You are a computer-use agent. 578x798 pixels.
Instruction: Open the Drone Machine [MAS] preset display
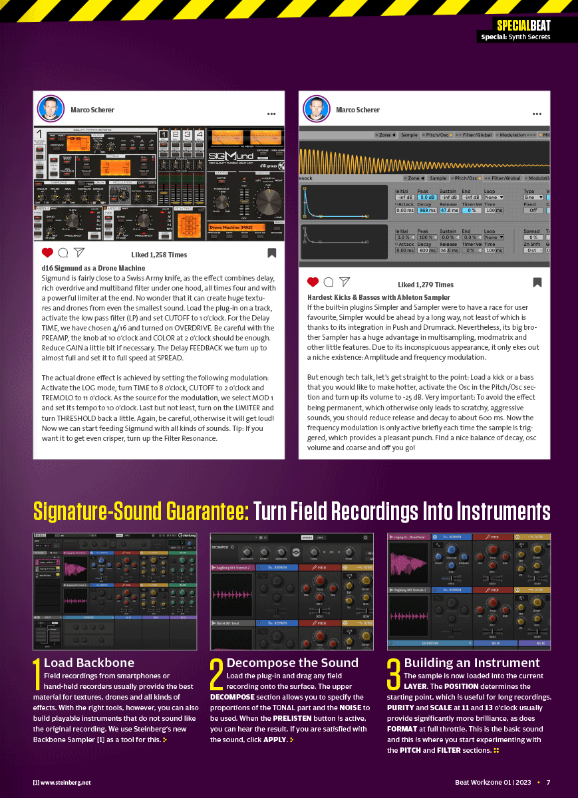237,227
